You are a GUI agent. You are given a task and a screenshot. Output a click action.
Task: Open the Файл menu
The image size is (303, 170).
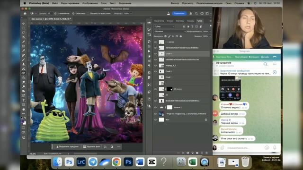click(55, 3)
